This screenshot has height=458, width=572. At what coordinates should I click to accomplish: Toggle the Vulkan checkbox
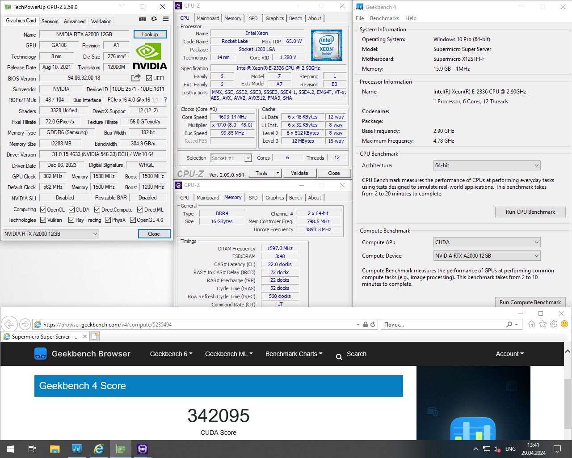tap(43, 220)
